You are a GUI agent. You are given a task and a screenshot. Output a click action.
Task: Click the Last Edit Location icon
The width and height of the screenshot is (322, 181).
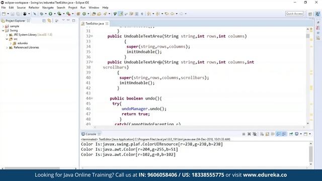pyautogui.click(x=167, y=14)
